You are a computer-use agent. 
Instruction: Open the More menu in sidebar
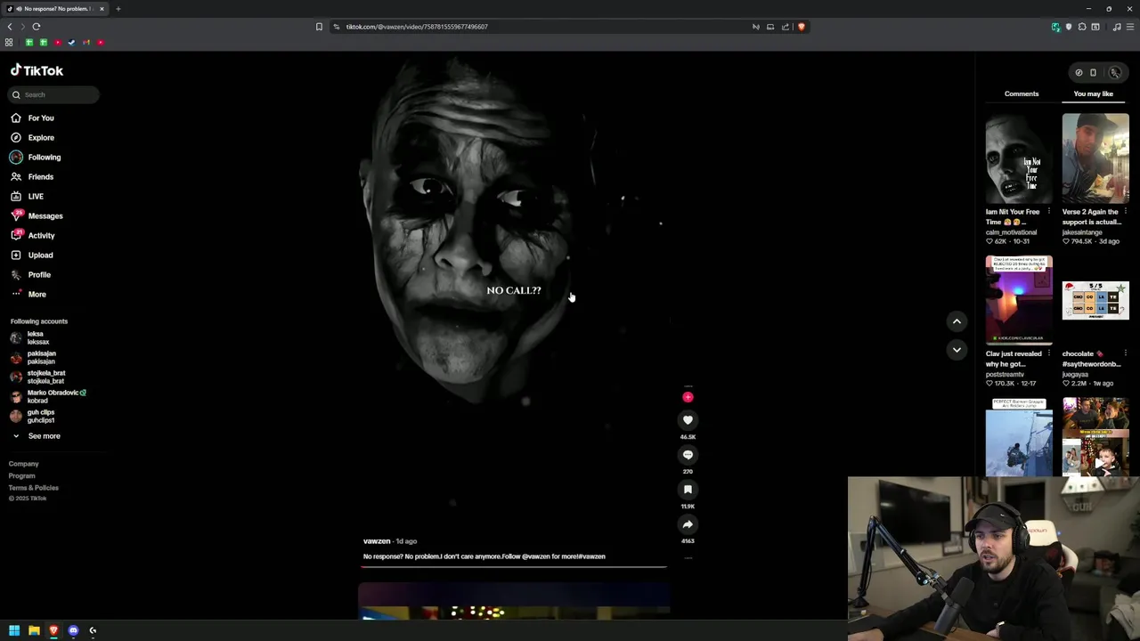click(28, 294)
